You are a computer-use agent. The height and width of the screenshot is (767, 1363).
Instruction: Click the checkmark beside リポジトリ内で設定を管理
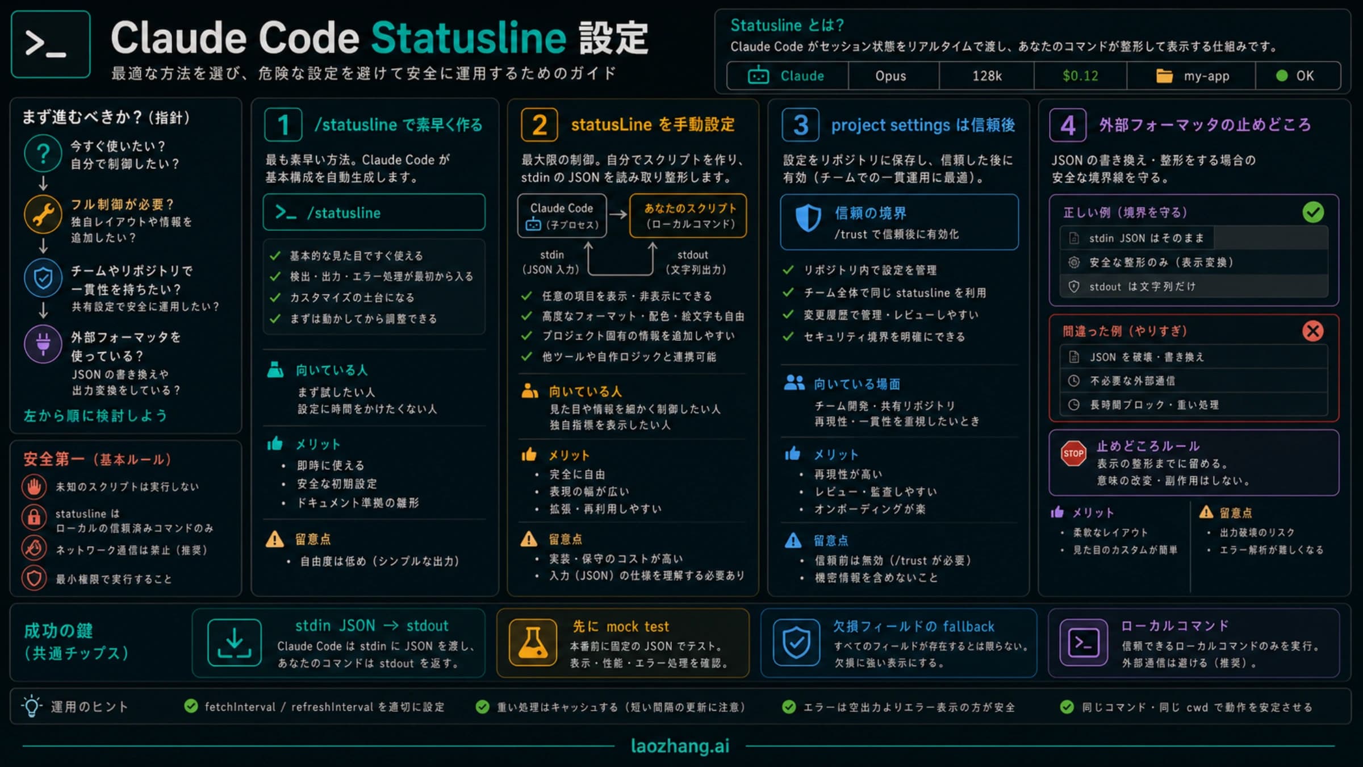[788, 270]
